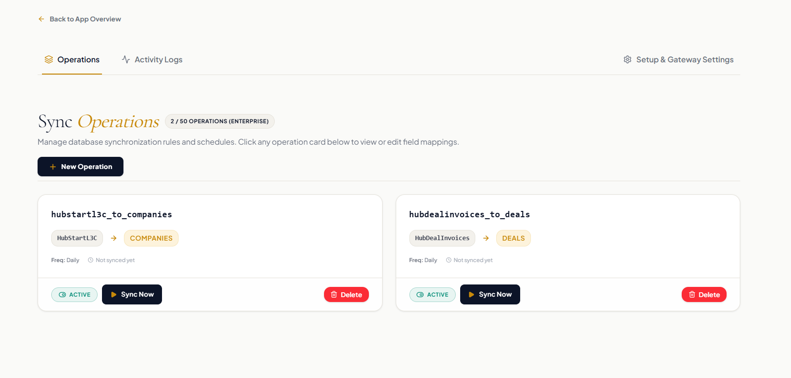Click the HubStartL3C source tag
This screenshot has width=791, height=378.
77,238
